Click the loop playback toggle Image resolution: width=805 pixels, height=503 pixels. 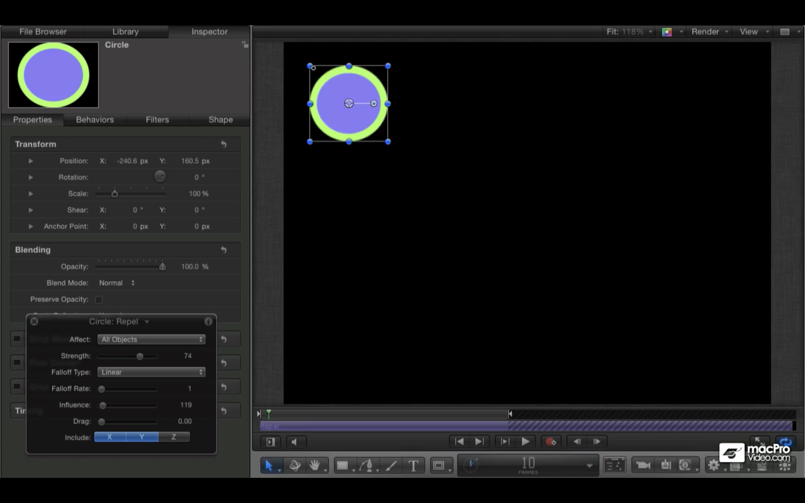coord(786,442)
